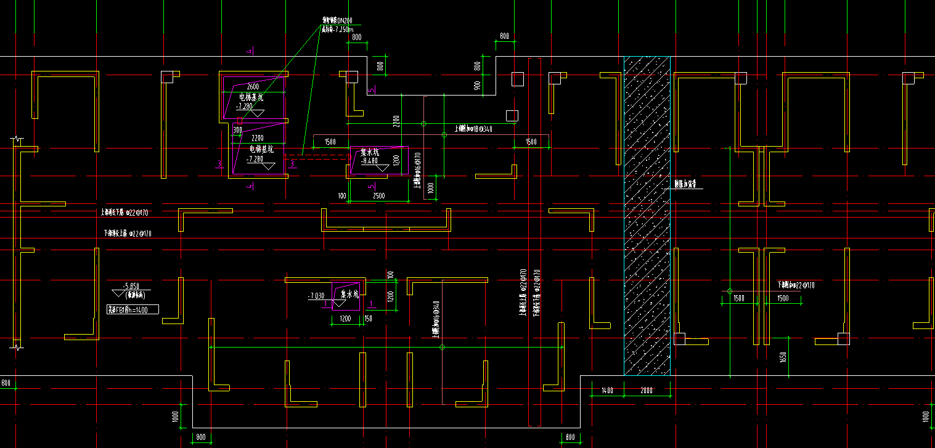Click the 150 dimension text
935x448 pixels.
368,319
